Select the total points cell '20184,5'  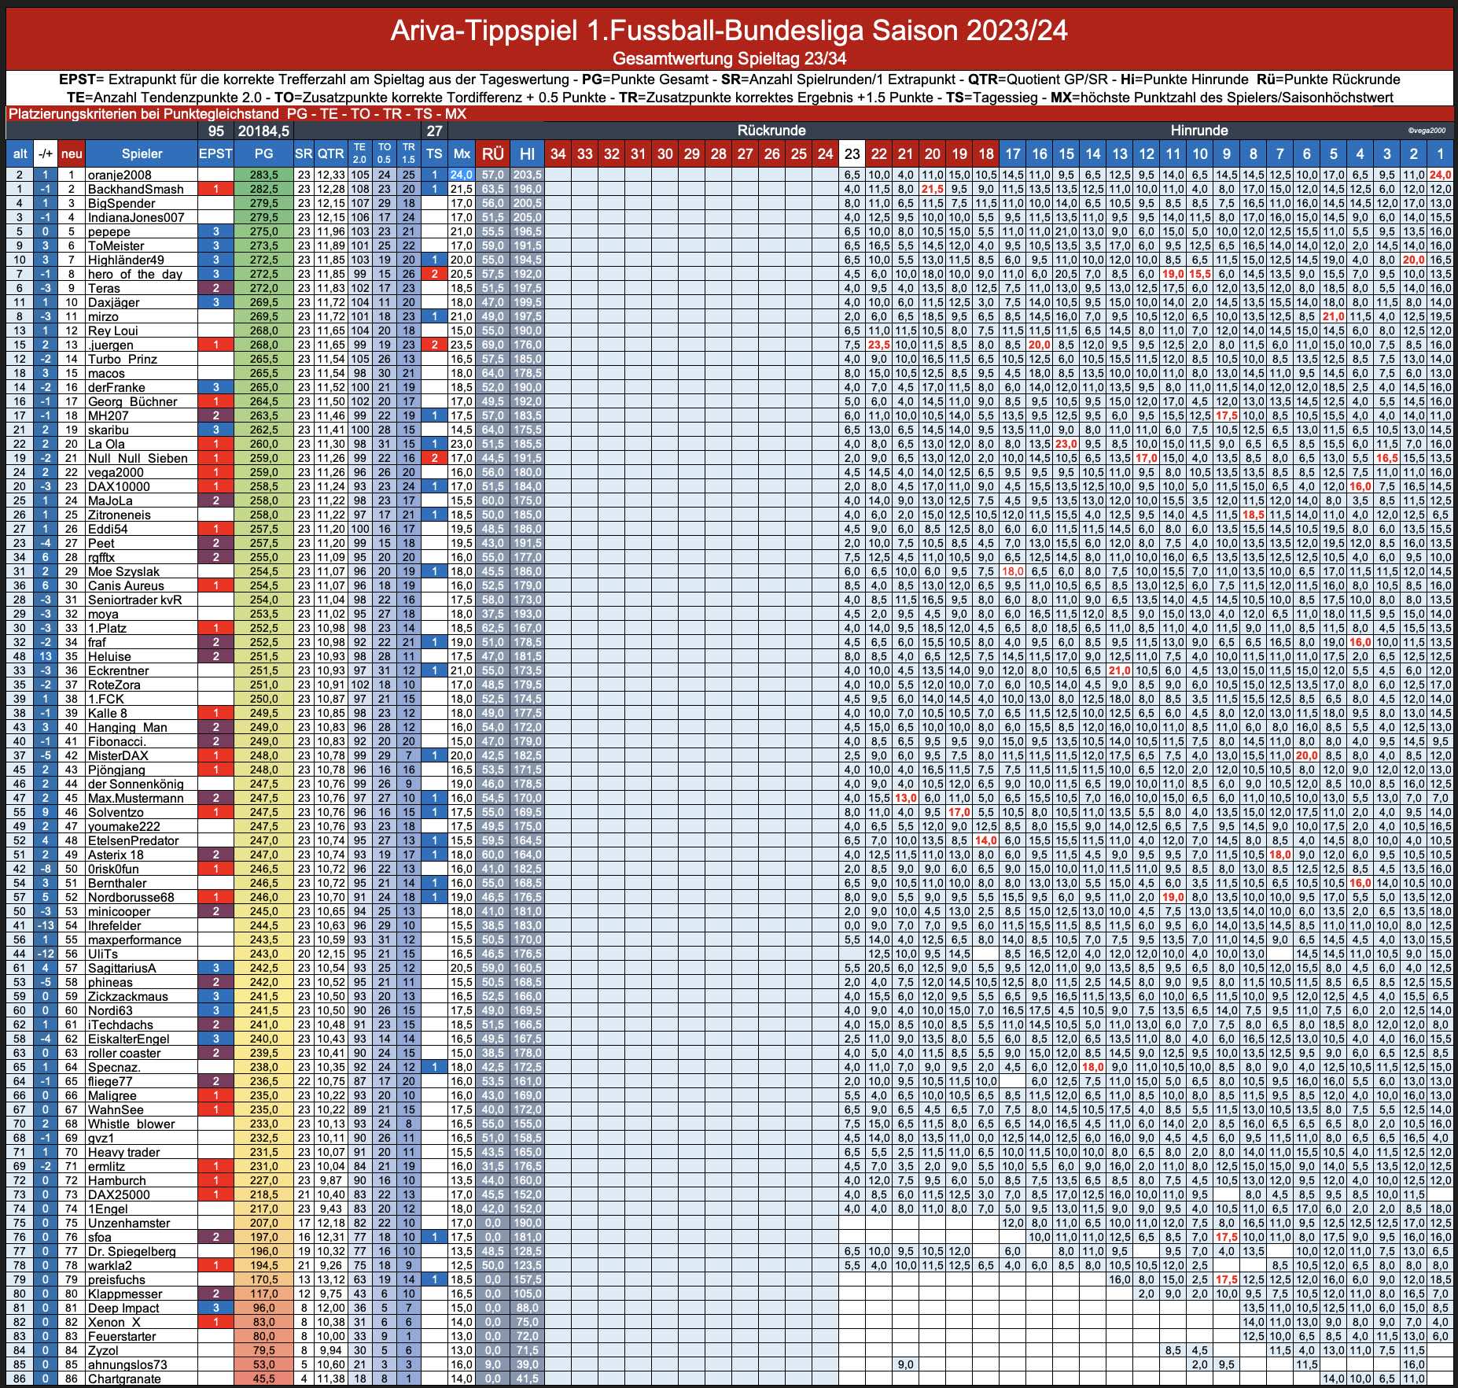click(264, 131)
